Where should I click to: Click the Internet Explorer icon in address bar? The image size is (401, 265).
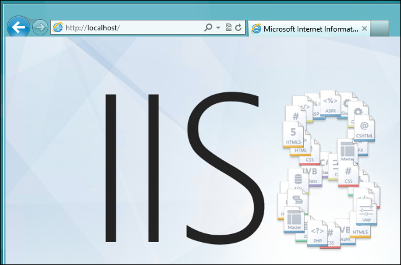[x=58, y=27]
